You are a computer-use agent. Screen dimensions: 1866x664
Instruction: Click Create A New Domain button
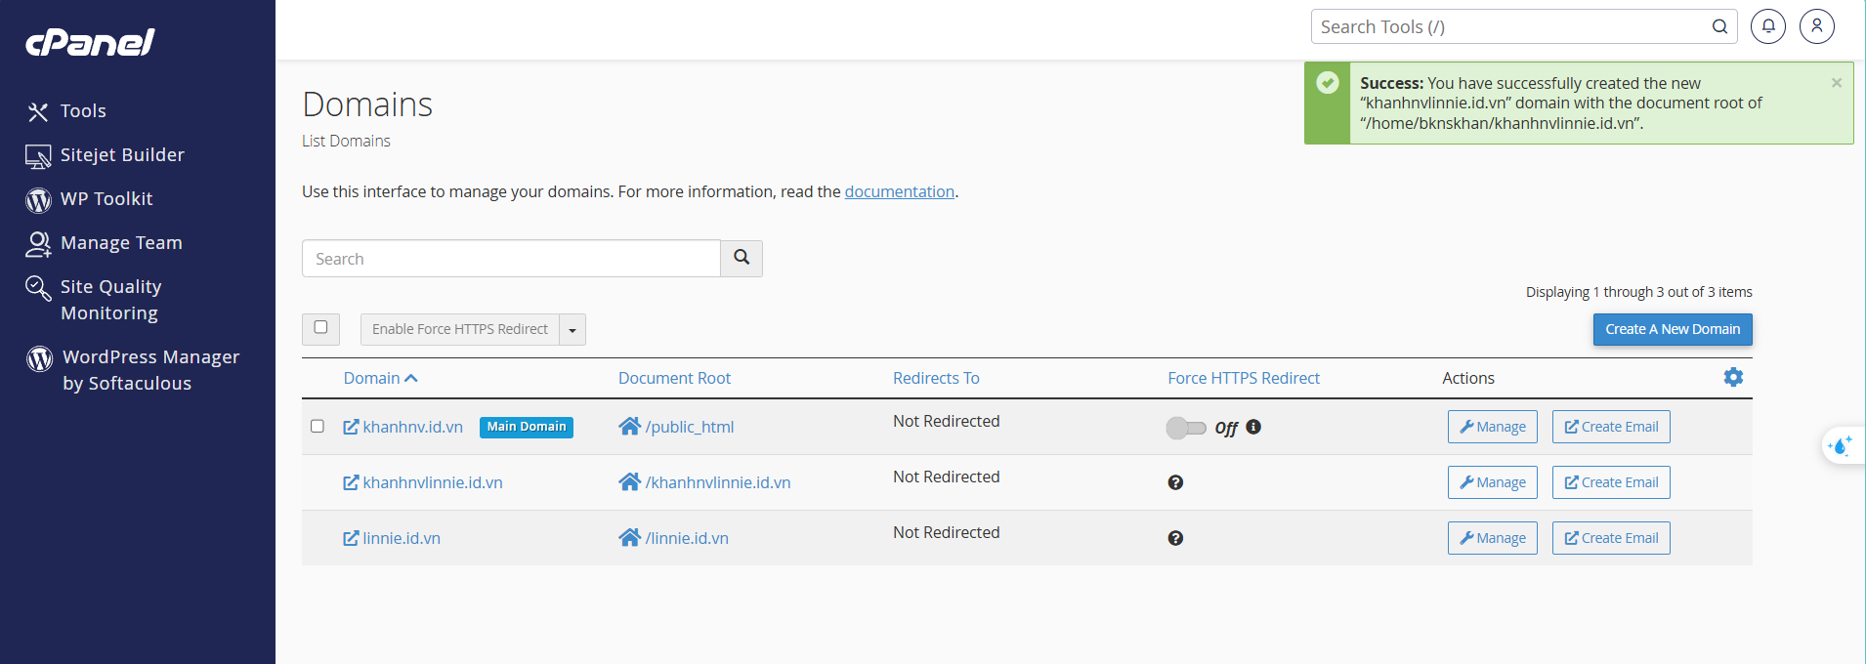coord(1673,329)
